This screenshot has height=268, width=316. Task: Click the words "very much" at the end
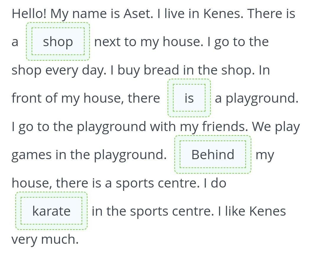point(45,239)
